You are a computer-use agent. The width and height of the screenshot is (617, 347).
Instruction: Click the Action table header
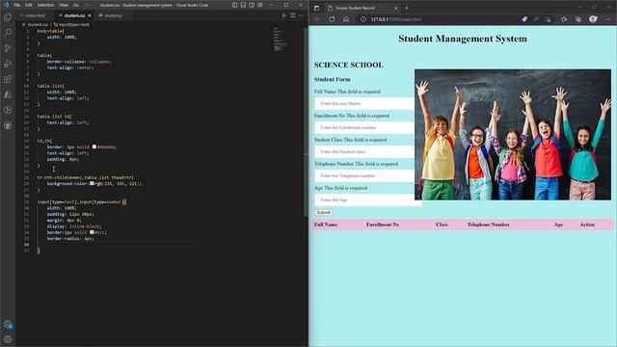[587, 225]
